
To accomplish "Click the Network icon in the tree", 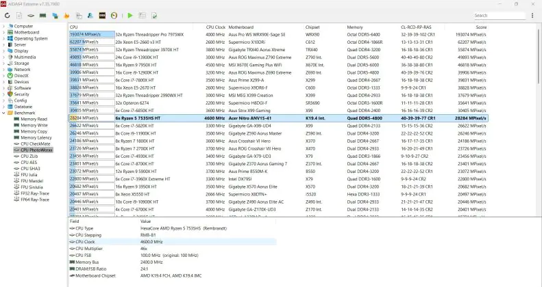I will point(10,70).
